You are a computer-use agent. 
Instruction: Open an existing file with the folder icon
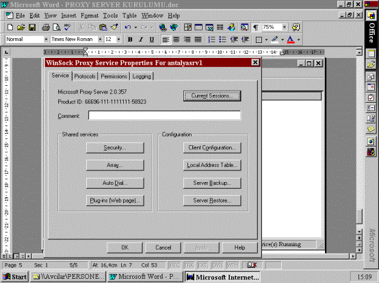[x=21, y=27]
